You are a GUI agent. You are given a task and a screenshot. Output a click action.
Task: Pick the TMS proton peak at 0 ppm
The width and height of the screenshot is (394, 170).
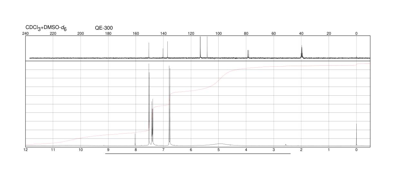pyautogui.click(x=356, y=135)
